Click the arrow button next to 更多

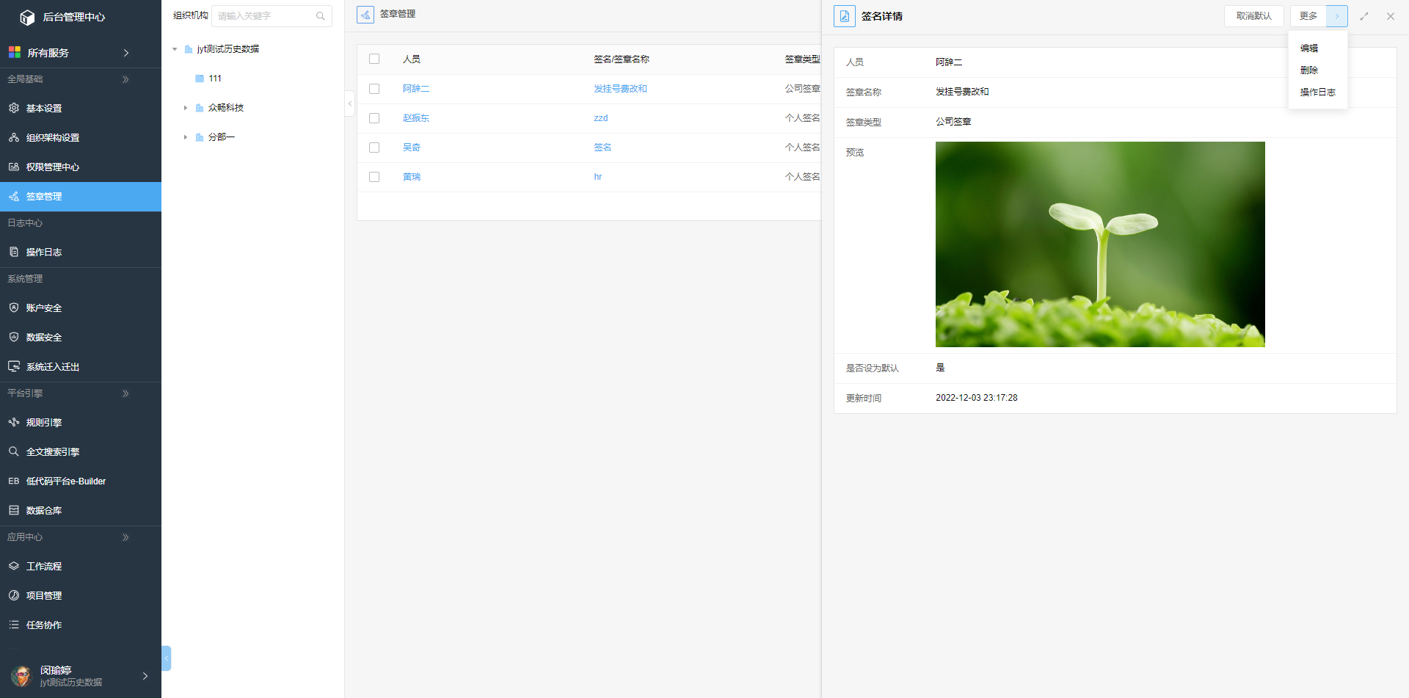point(1337,16)
